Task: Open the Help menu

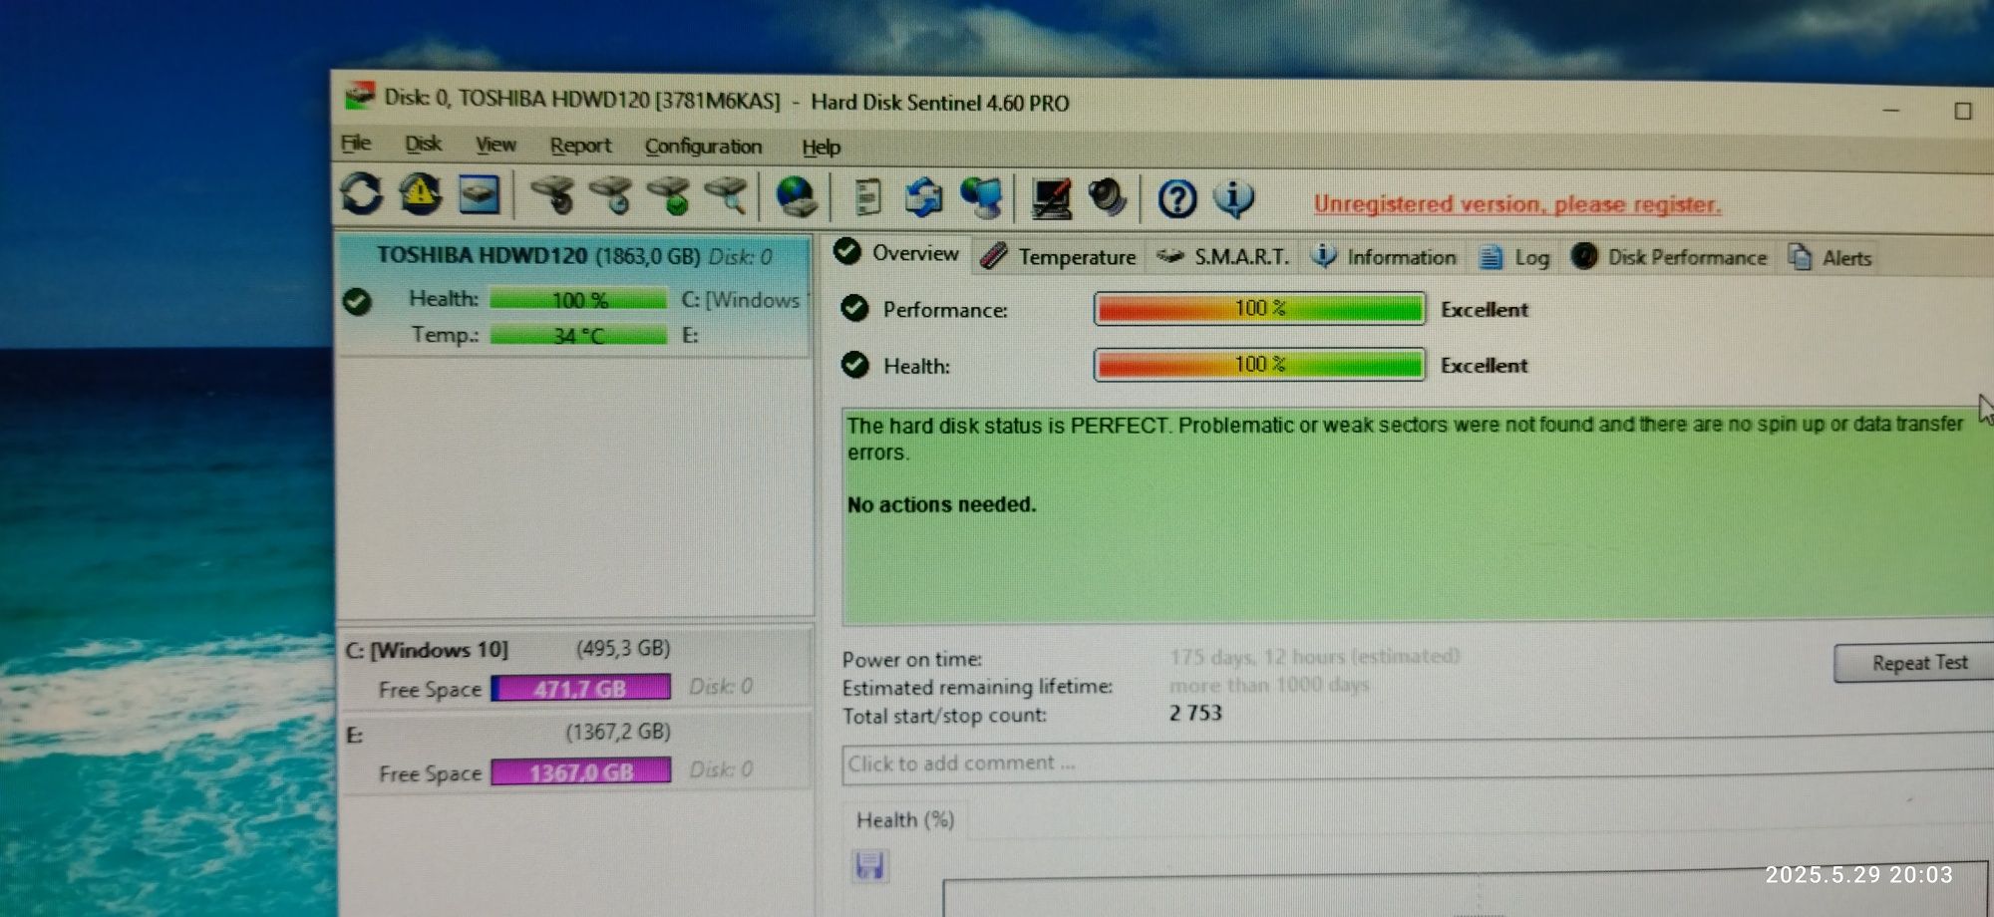Action: [821, 148]
